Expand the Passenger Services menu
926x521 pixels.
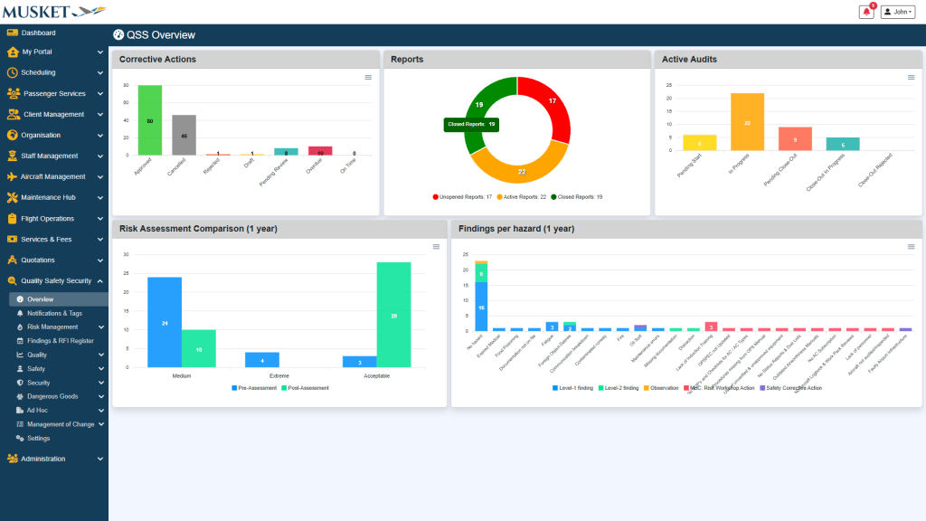[54, 93]
